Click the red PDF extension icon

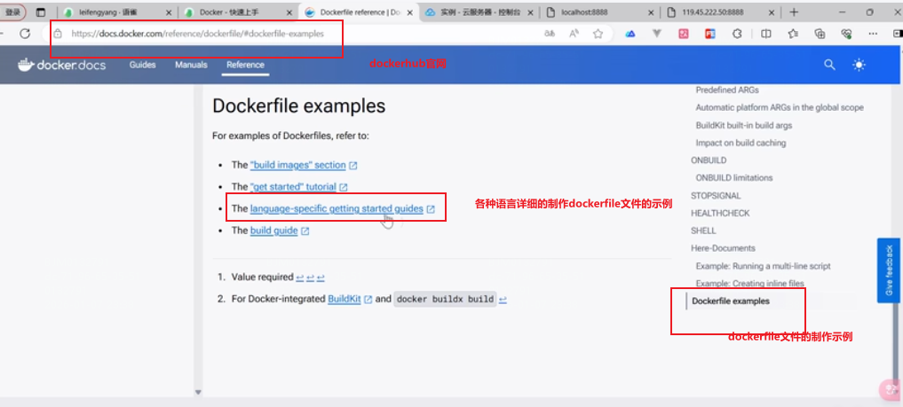(x=710, y=34)
